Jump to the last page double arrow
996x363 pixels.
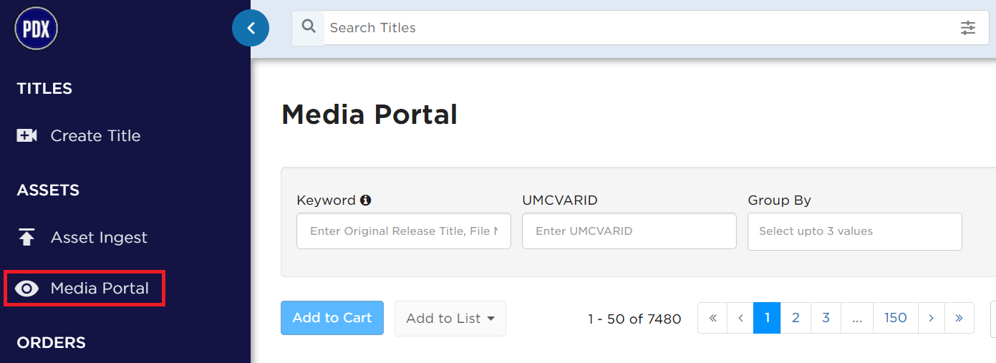coord(959,317)
